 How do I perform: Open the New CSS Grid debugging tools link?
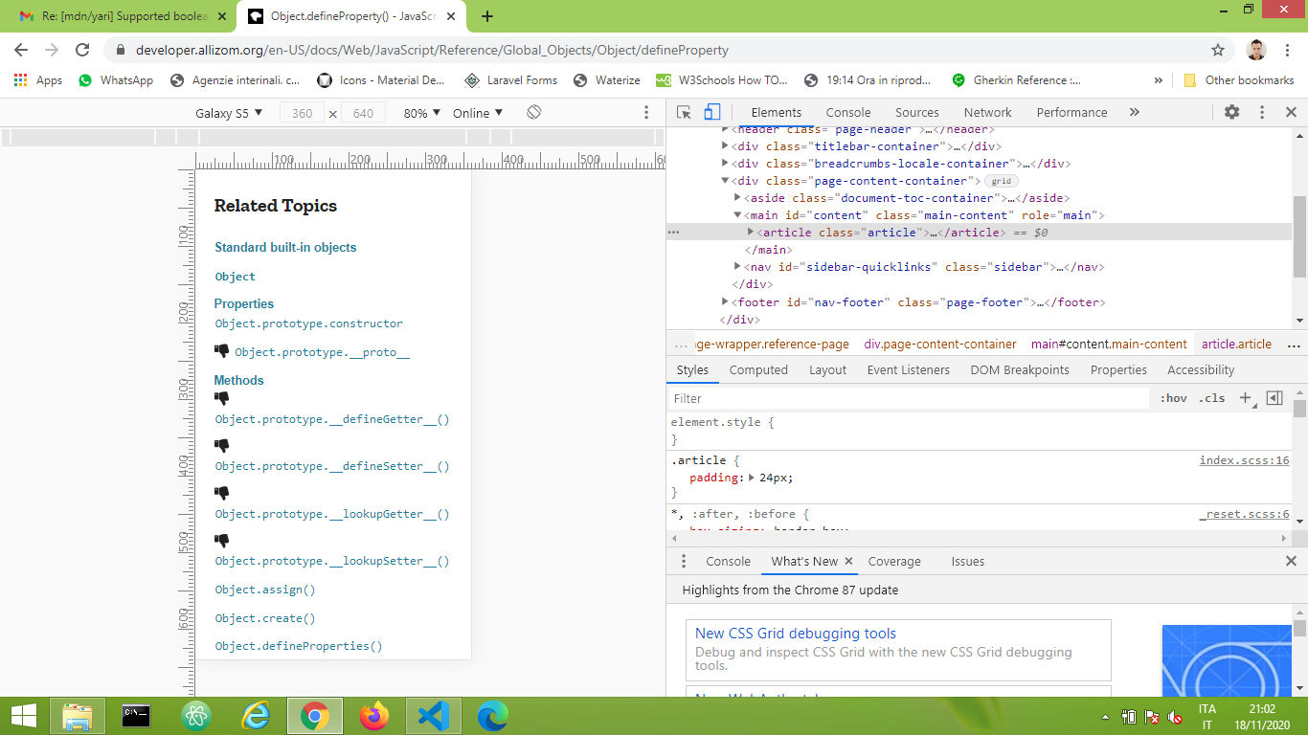[x=796, y=633]
